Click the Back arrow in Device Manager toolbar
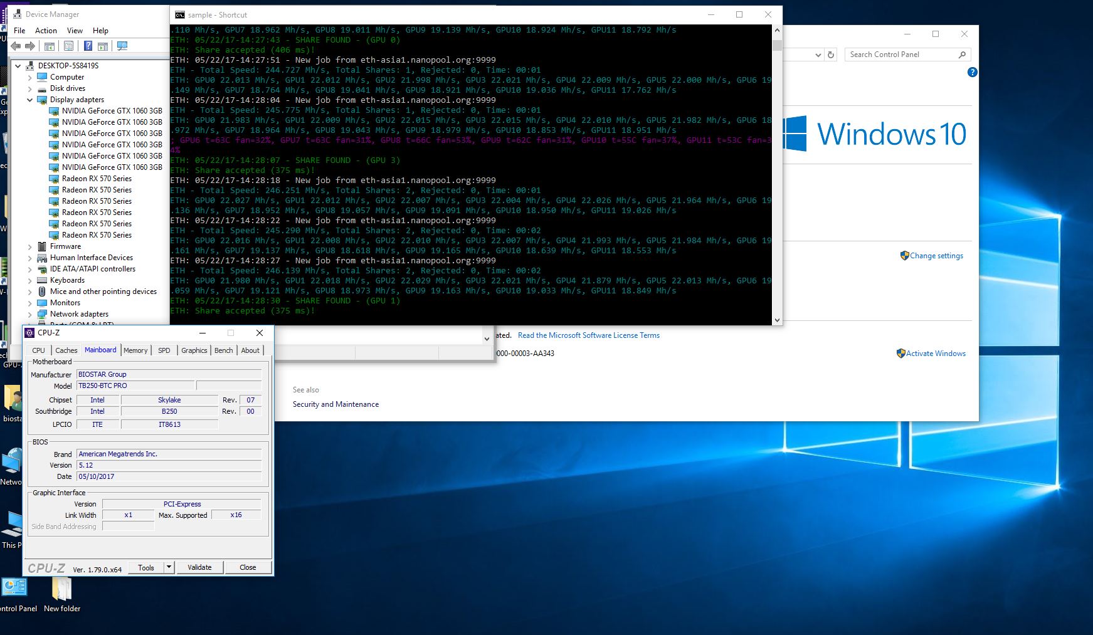This screenshot has width=1093, height=635. coord(16,46)
